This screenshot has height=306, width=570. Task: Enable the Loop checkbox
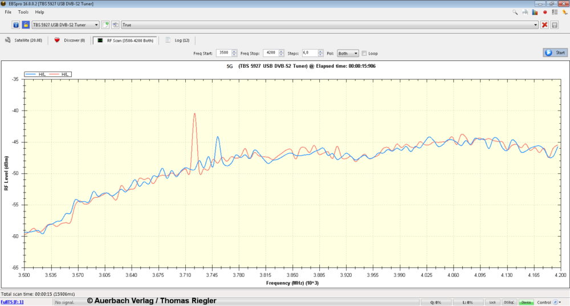click(364, 54)
